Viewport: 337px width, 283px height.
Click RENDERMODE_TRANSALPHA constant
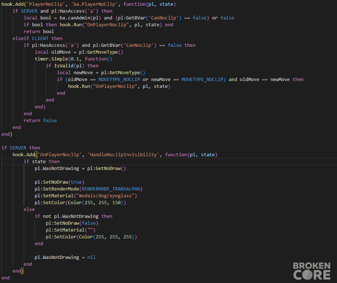coord(111,189)
